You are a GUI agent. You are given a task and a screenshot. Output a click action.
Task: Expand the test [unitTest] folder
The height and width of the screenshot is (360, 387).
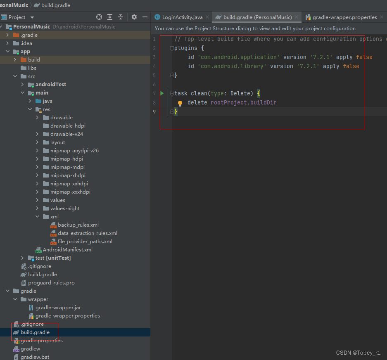(22, 258)
